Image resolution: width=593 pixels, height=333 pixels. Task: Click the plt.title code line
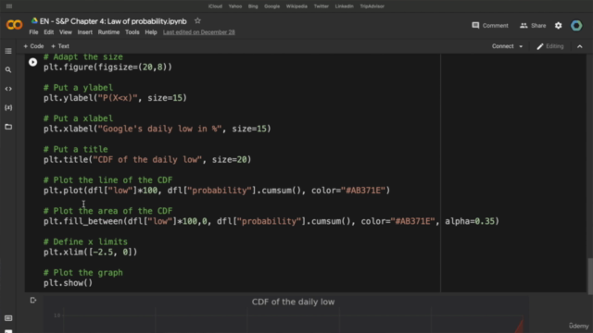147,160
